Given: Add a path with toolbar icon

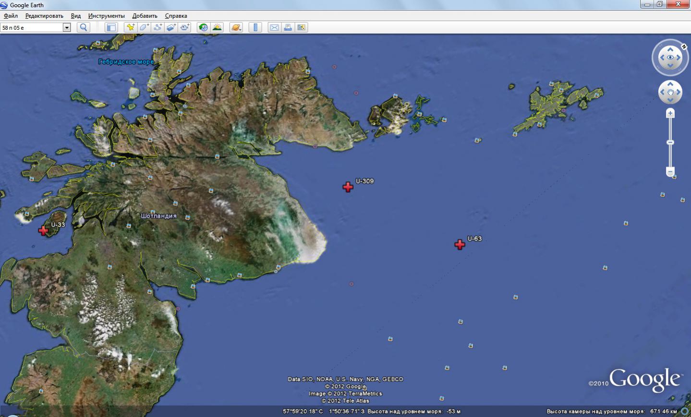Looking at the screenshot, I should point(158,27).
